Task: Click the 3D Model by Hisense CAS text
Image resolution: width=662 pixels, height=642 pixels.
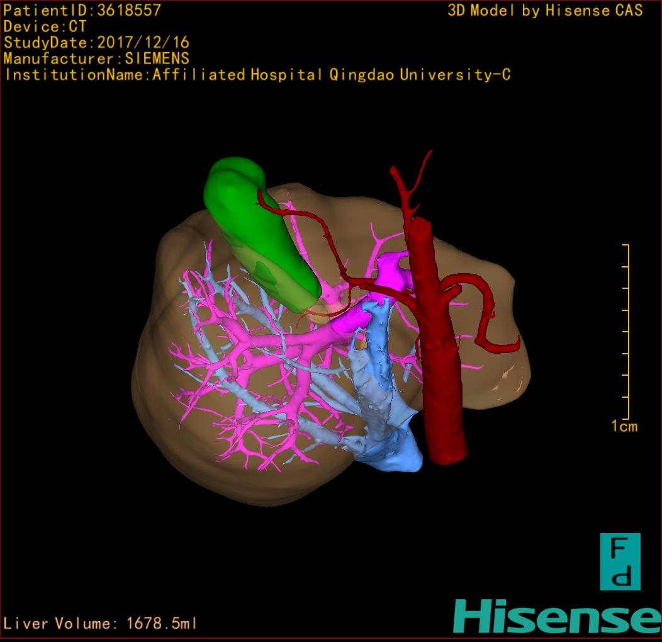Action: click(545, 10)
